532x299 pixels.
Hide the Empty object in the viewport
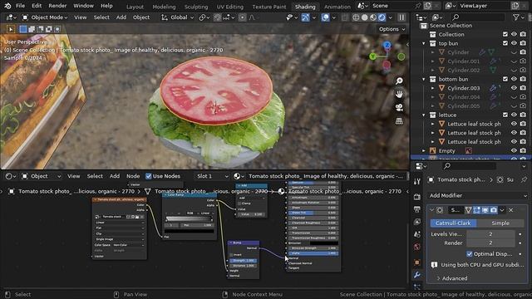tap(514, 151)
